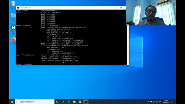185x104 pixels.
Task: Show hidden system tray icons
Action: point(148,102)
